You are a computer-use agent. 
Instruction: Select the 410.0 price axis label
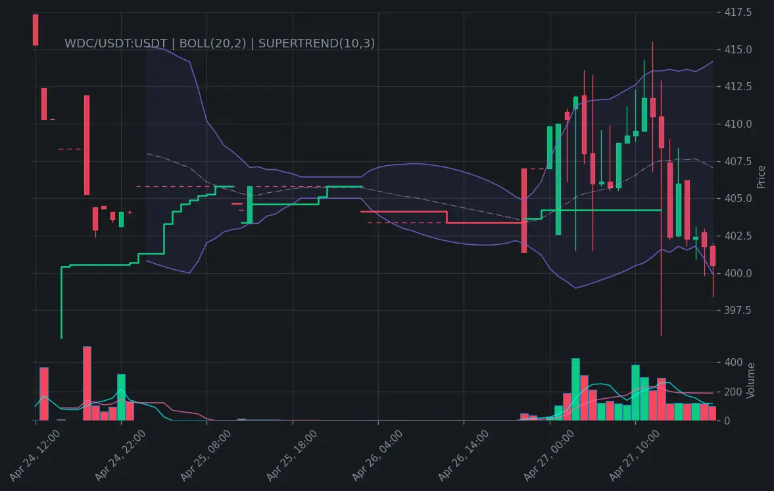coord(738,124)
